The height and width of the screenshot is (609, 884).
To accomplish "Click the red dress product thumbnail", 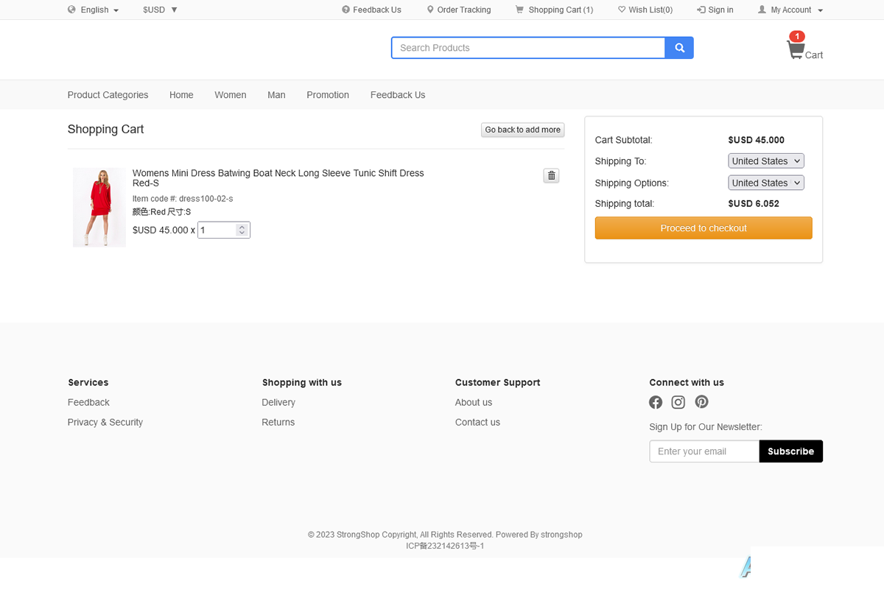I will click(99, 207).
